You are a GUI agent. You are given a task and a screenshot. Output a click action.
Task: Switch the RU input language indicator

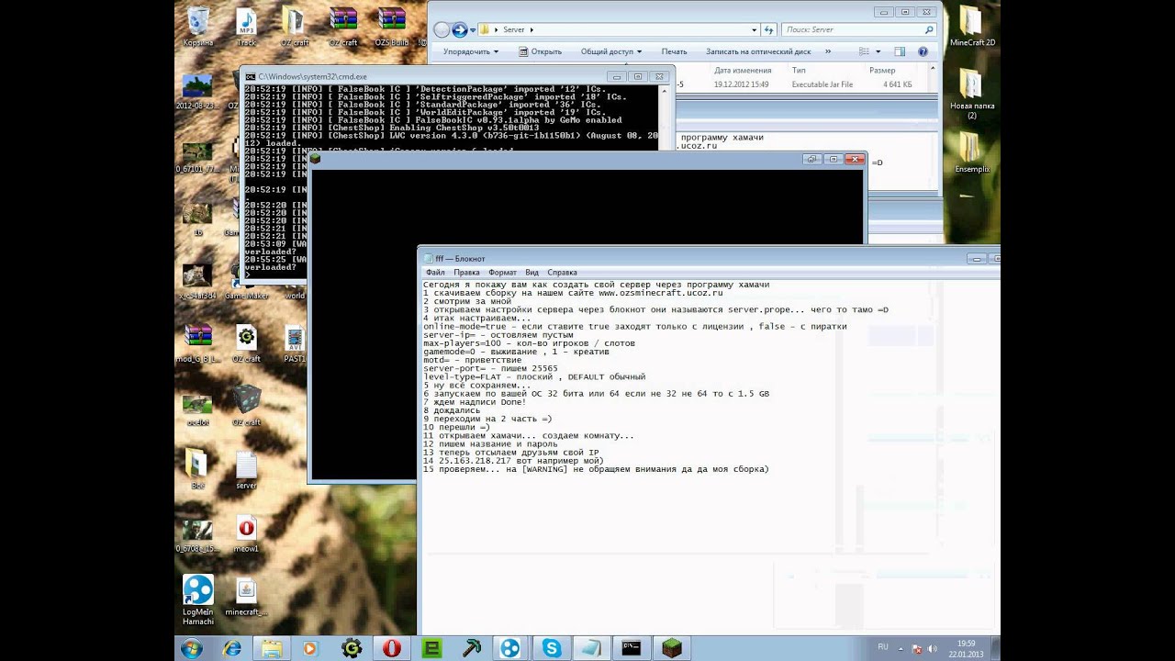coord(883,647)
